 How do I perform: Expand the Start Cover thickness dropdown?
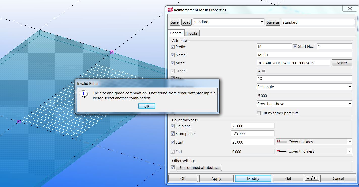coord(349,142)
